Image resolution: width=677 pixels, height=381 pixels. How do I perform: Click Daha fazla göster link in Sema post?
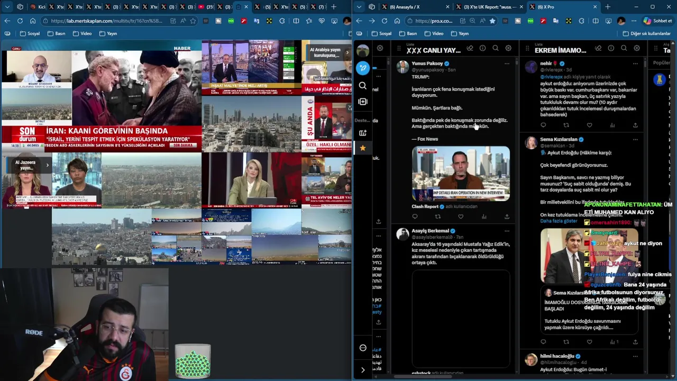559,221
